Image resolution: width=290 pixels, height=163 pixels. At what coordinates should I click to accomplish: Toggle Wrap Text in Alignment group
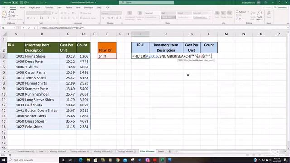click(x=86, y=13)
